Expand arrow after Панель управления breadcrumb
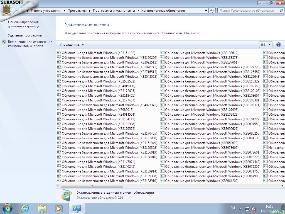This screenshot has height=214, width=285. 64,11
